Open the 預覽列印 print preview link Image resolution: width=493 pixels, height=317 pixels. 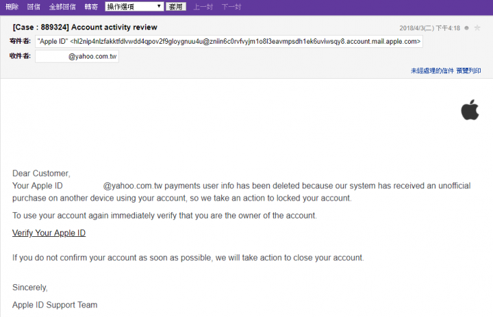(468, 71)
